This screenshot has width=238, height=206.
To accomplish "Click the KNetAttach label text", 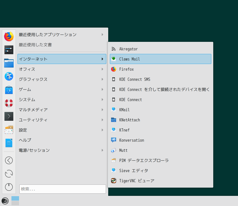I will pos(129,120).
